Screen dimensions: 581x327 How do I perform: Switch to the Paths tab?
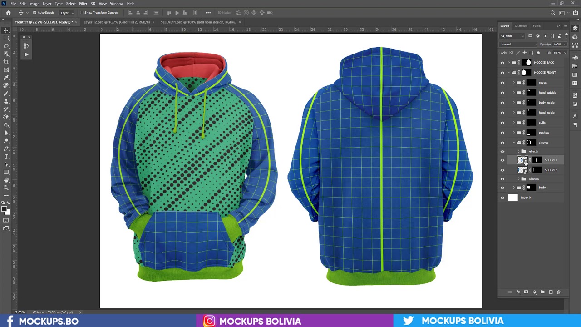point(537,26)
